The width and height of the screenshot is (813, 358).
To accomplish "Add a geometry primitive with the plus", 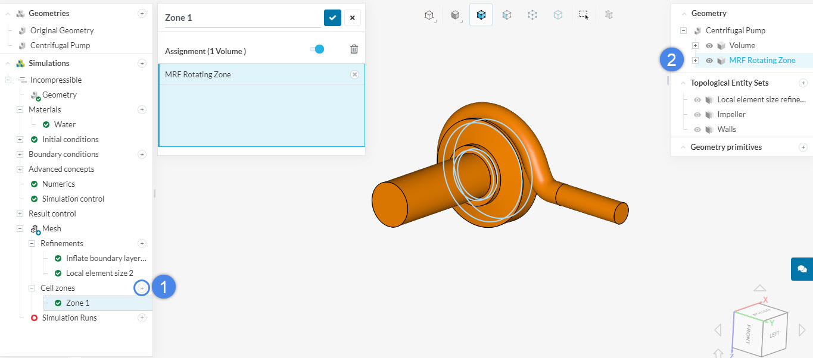I will coord(803,147).
